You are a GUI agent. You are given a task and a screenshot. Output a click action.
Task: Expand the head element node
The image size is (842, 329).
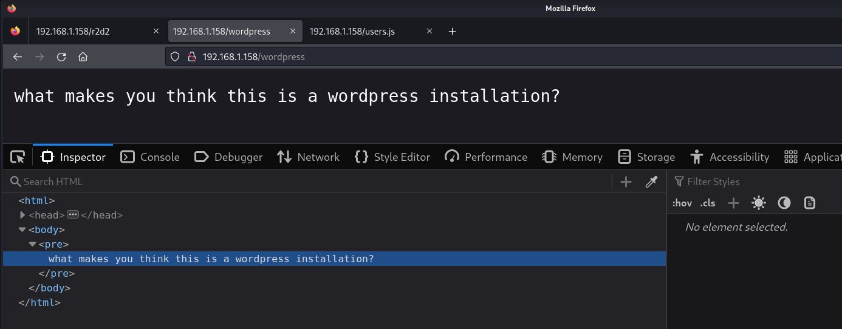(x=22, y=215)
